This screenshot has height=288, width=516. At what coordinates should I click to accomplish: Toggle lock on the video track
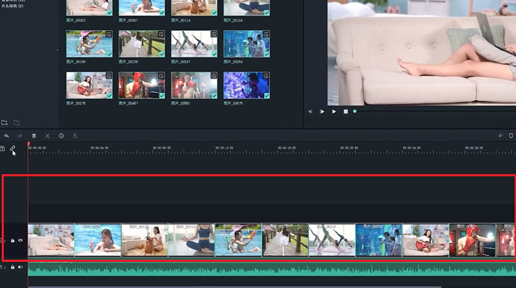[13, 240]
